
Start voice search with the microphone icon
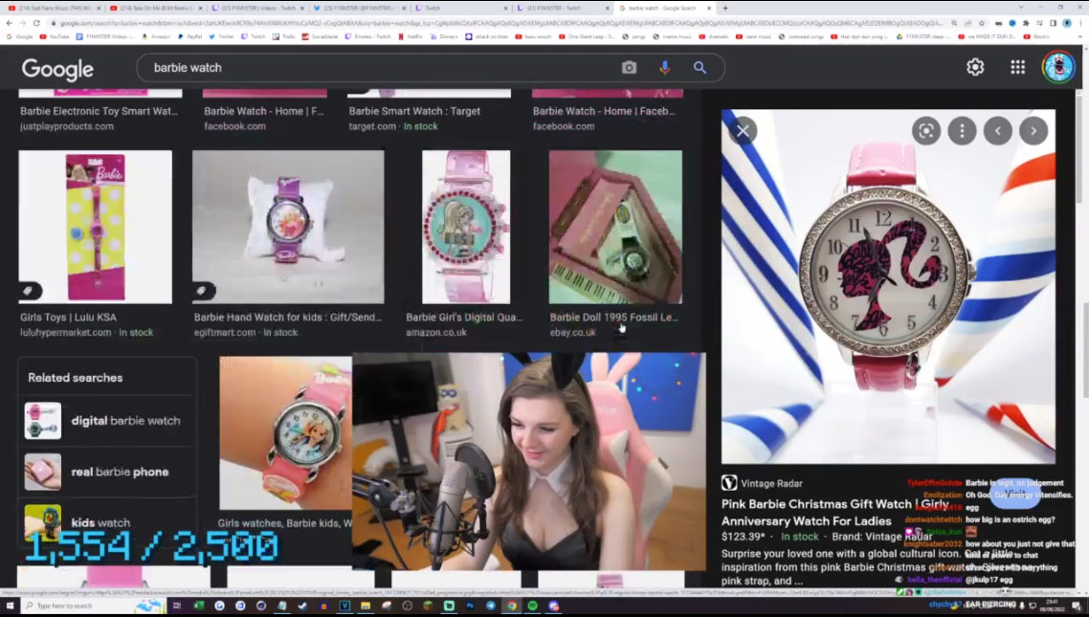[665, 67]
